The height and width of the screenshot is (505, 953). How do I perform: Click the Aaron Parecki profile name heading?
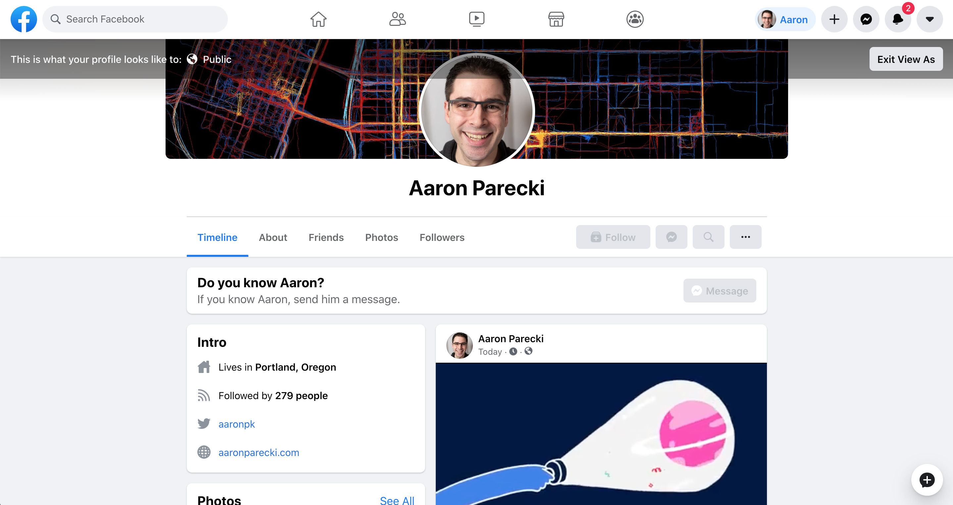[476, 188]
